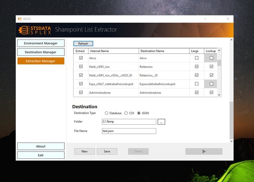Click the About button
The image size is (254, 182).
[x=41, y=146]
